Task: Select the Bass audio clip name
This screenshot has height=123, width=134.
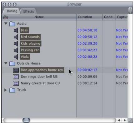Action: (x=24, y=30)
